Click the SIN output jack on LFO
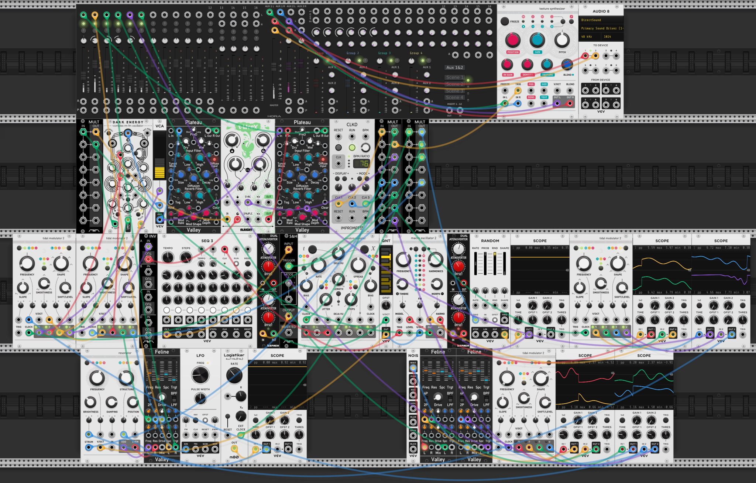The width and height of the screenshot is (756, 483). coord(186,449)
